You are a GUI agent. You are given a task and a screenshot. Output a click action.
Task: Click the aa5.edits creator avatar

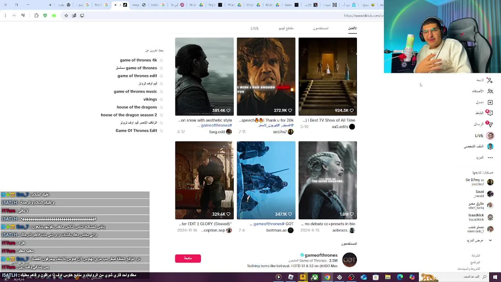pos(352,127)
